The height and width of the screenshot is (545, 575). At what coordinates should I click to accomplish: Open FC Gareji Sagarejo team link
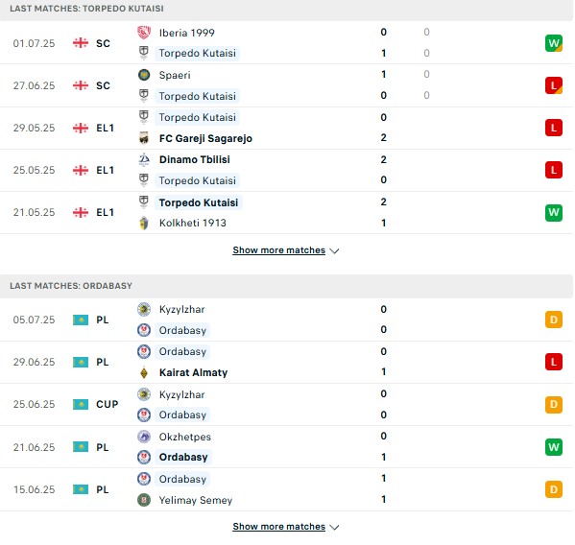205,138
